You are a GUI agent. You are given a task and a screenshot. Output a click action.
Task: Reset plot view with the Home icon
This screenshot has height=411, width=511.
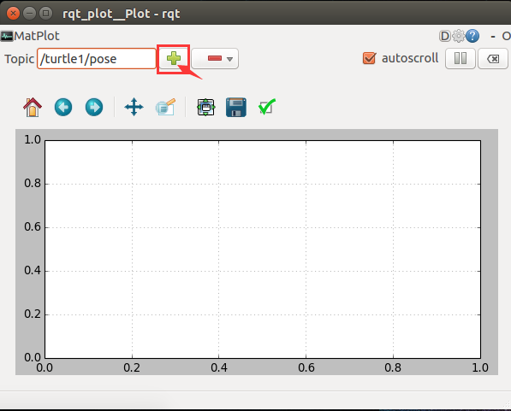(x=33, y=107)
